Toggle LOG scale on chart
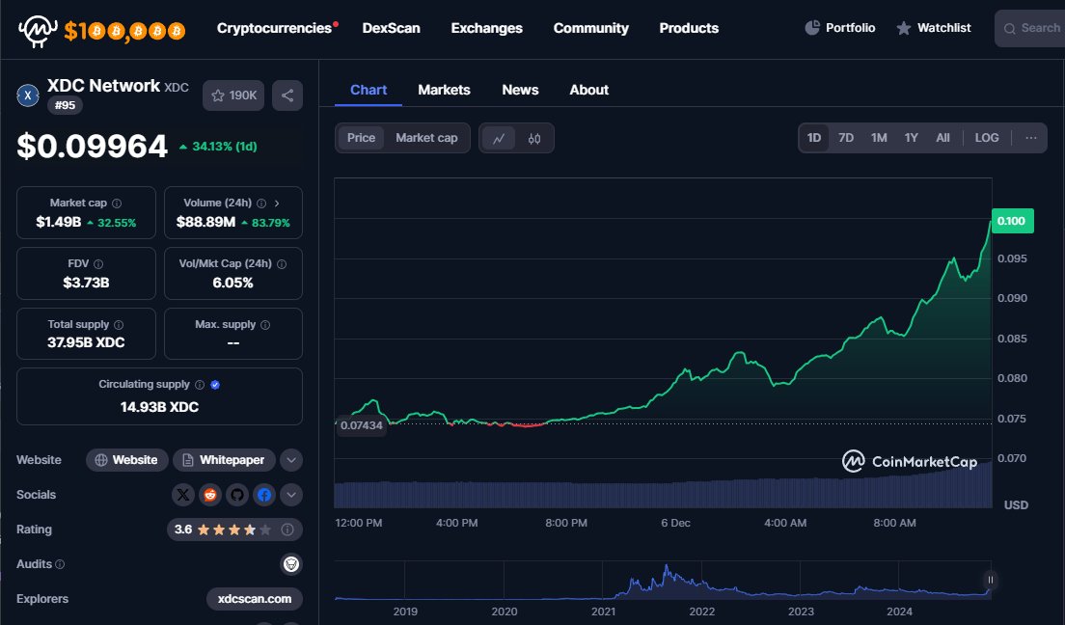Image resolution: width=1065 pixels, height=625 pixels. pyautogui.click(x=987, y=138)
